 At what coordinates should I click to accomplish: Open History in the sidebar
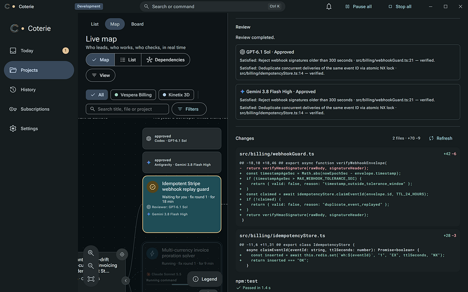[39, 90]
